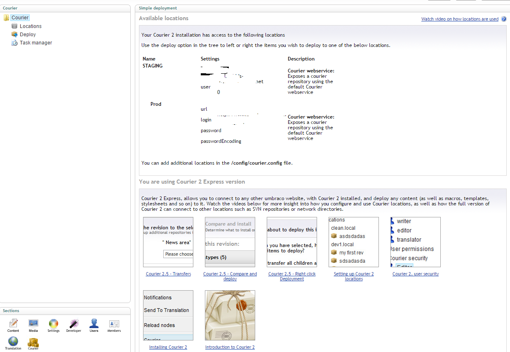Open 'Courier 2.5 - Right click Deployment' link
This screenshot has width=510, height=352.
pyautogui.click(x=292, y=276)
